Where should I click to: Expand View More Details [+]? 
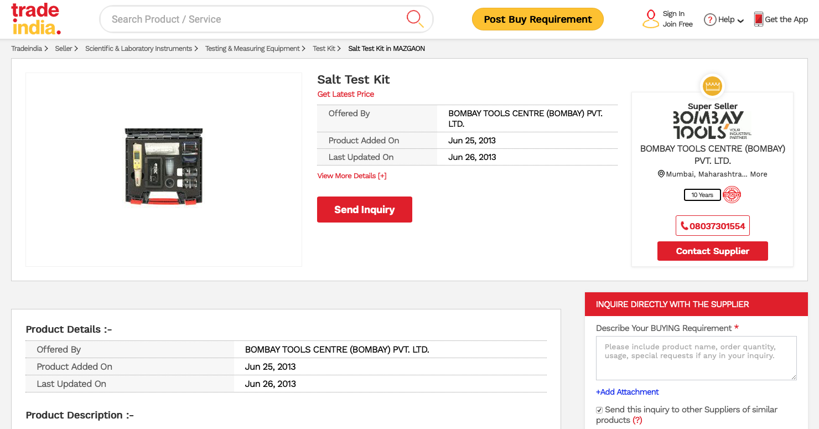(352, 175)
